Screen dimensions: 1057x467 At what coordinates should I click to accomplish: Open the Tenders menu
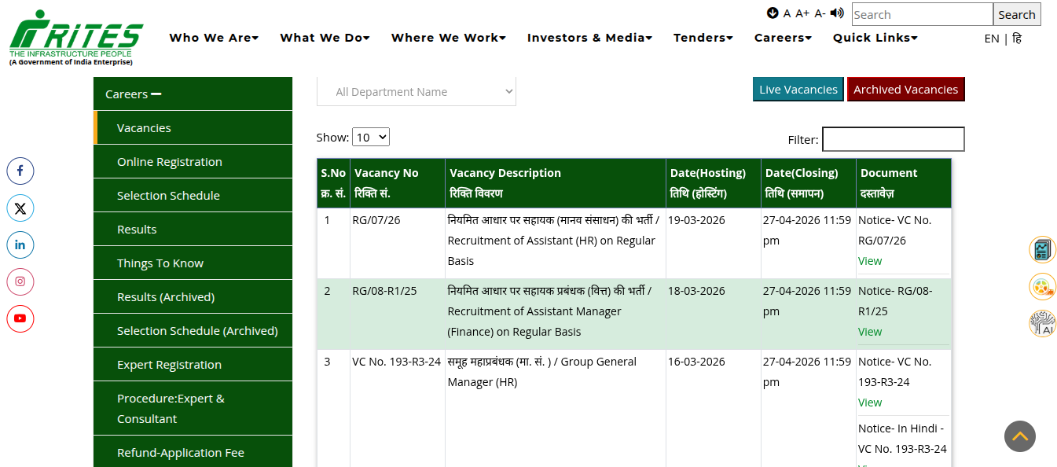(703, 38)
